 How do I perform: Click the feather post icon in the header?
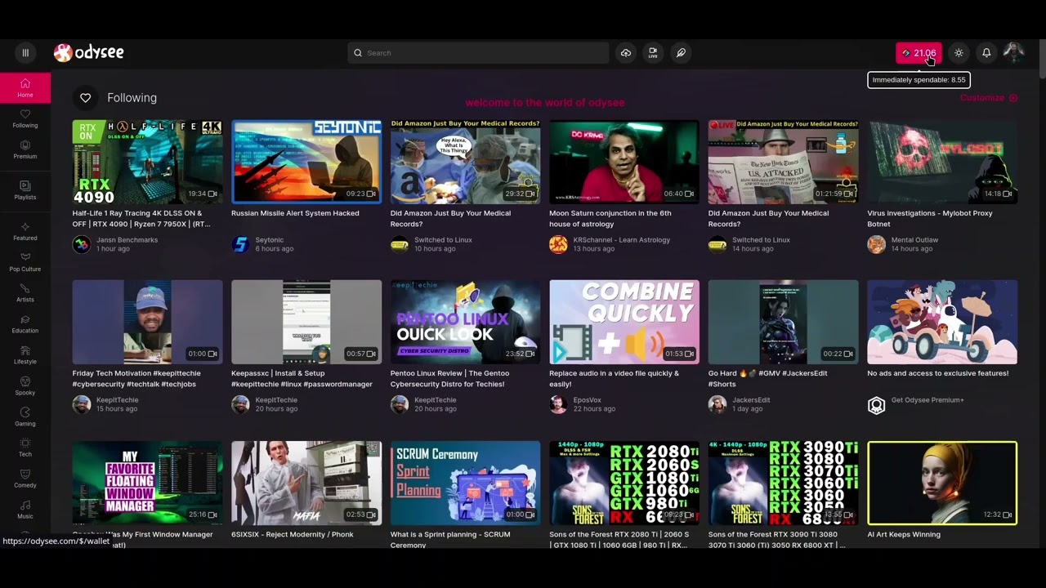(x=681, y=53)
